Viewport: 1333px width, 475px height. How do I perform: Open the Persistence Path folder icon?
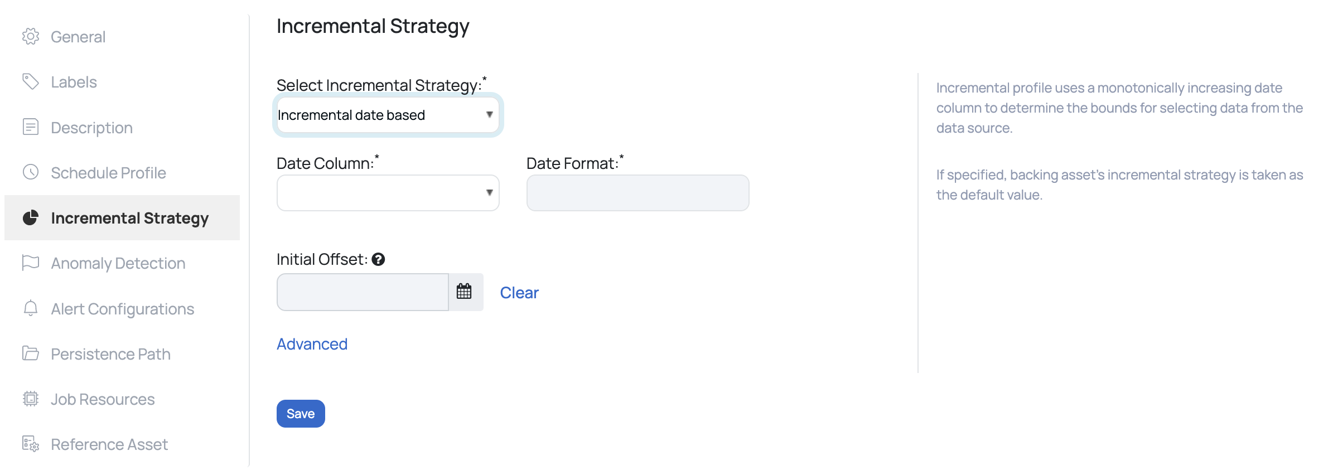31,353
